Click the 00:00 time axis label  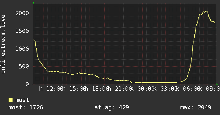[x=146, y=89]
